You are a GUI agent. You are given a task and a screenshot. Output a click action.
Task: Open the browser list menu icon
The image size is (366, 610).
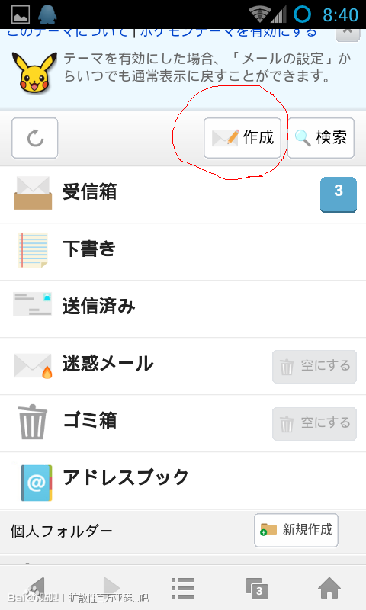183,588
